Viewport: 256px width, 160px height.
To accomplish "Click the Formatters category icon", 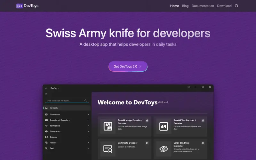I will click(46, 126).
